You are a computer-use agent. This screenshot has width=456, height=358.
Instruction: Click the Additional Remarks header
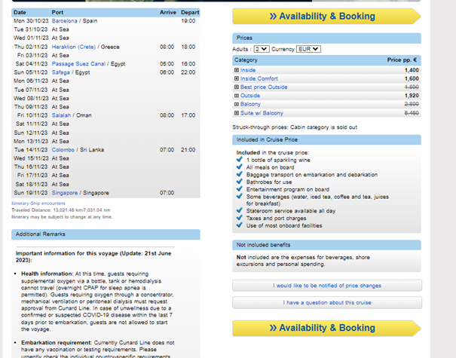click(106, 234)
